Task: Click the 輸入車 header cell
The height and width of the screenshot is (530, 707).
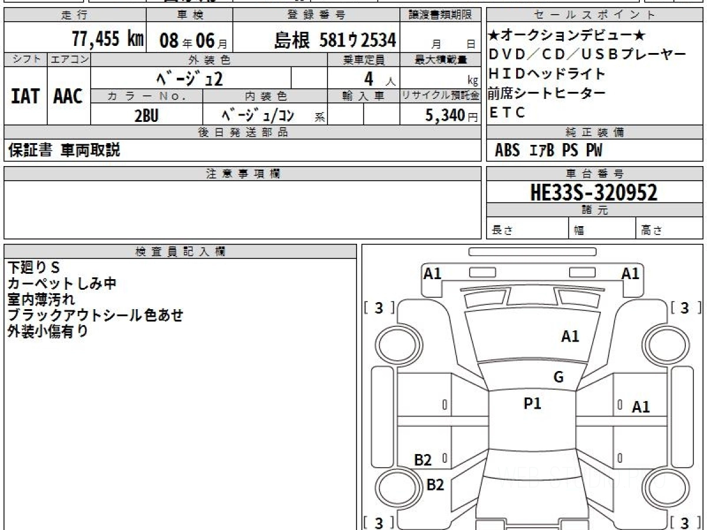Action: [x=364, y=97]
